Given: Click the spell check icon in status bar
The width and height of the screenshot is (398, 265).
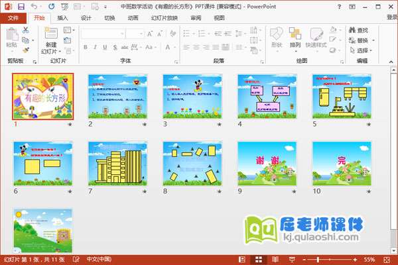Looking at the screenshot, I should tap(76, 260).
